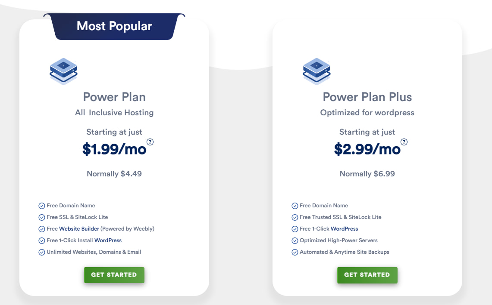Click the checkmark beside Power Plan's Free Domain Name
The height and width of the screenshot is (305, 492).
click(42, 206)
